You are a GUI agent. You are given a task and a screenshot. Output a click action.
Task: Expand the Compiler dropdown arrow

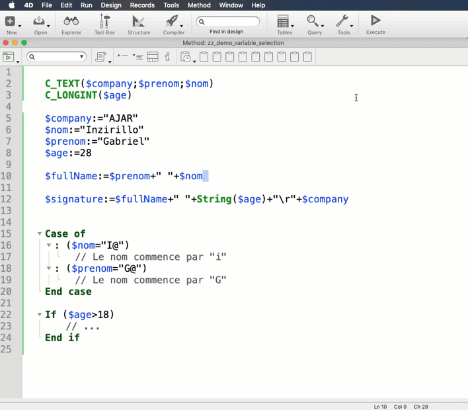point(182,26)
